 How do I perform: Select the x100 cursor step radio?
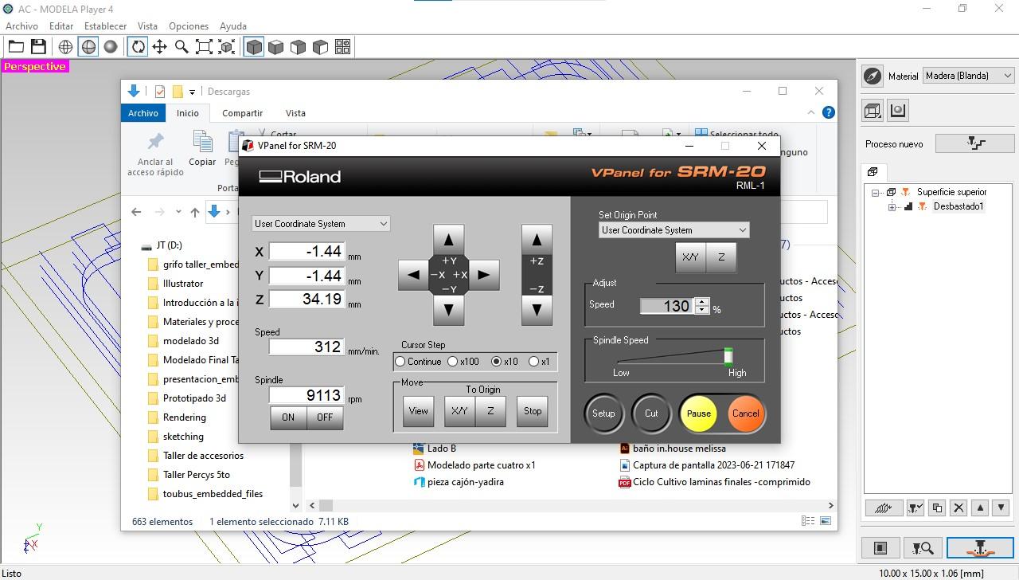coord(453,362)
